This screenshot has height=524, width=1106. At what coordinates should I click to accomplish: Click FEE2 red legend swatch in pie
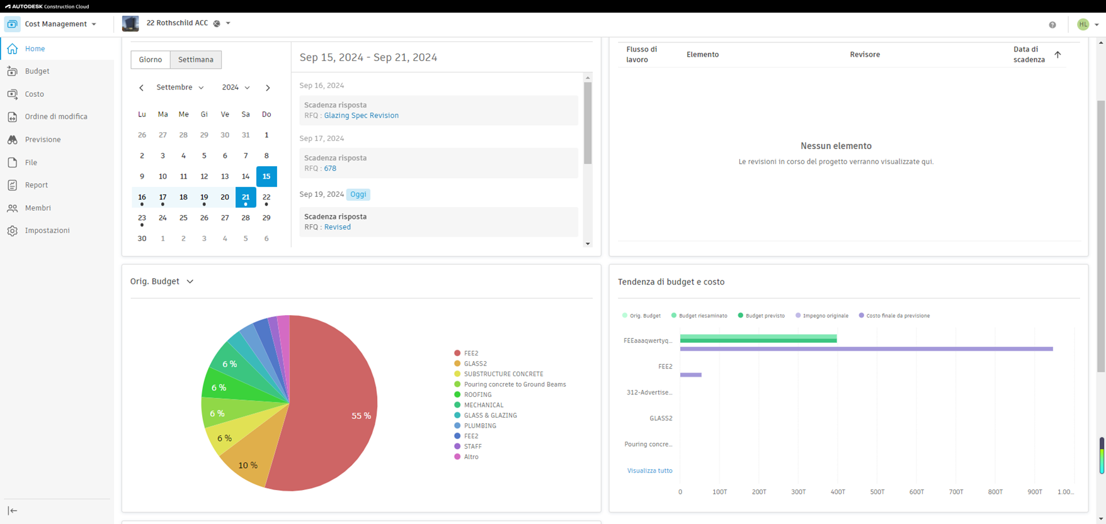pyautogui.click(x=457, y=354)
